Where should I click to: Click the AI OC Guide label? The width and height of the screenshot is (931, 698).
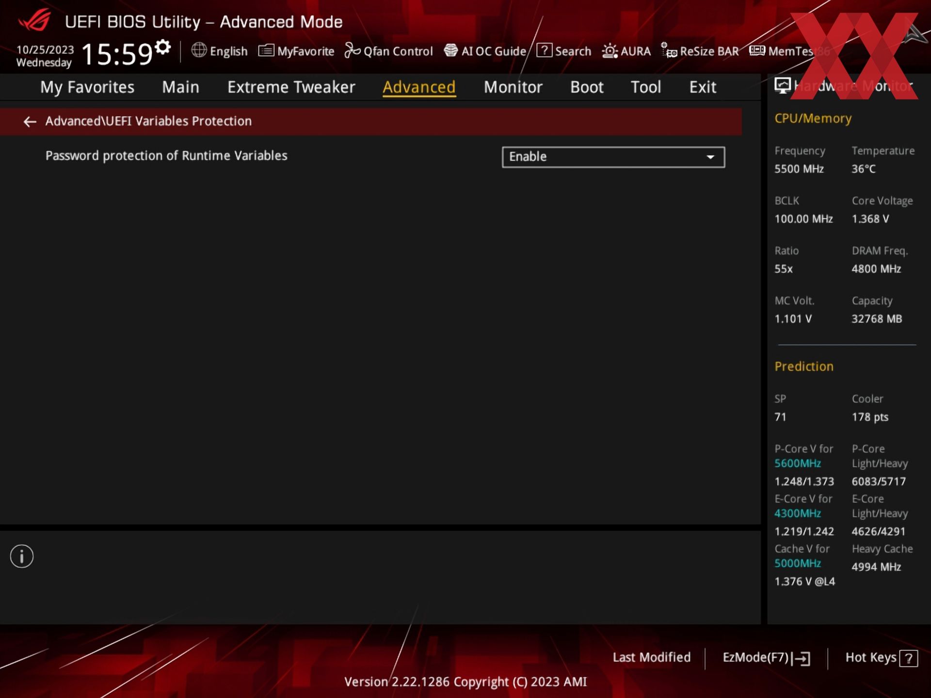(494, 51)
